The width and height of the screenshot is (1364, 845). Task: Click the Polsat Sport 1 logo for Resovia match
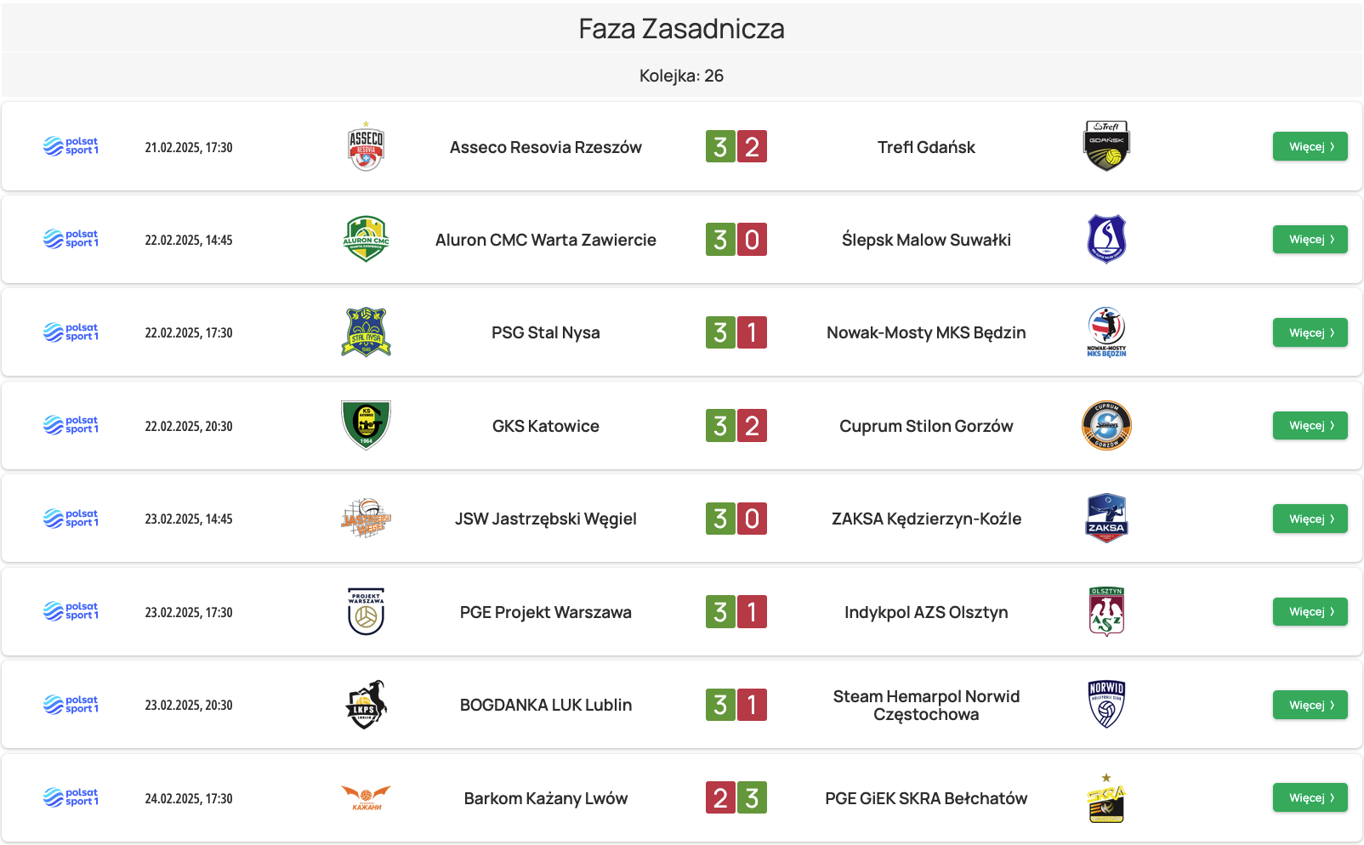[x=71, y=147]
